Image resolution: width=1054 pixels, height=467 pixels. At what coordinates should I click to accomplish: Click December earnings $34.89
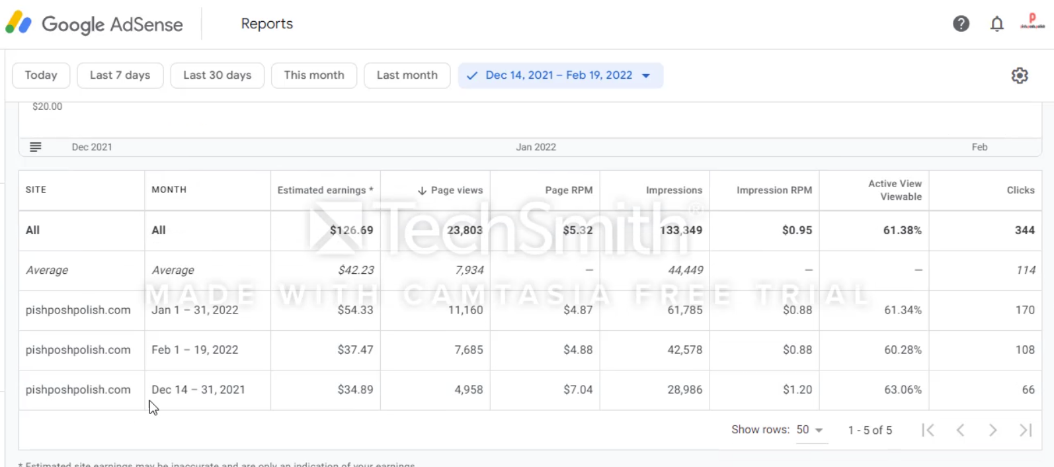point(356,390)
